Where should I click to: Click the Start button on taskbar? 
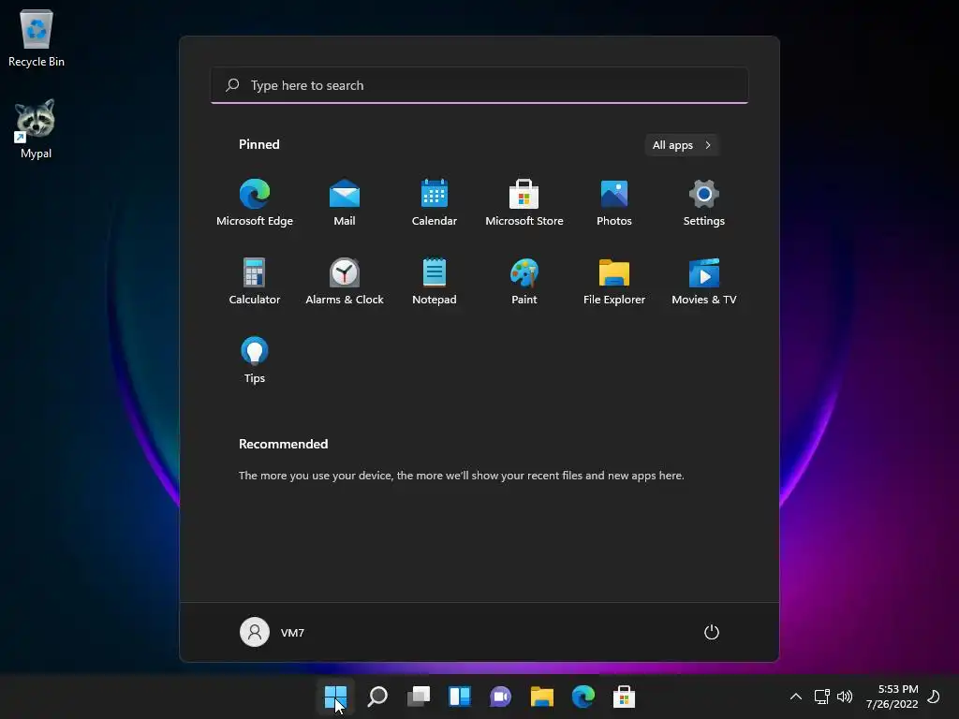coord(336,697)
